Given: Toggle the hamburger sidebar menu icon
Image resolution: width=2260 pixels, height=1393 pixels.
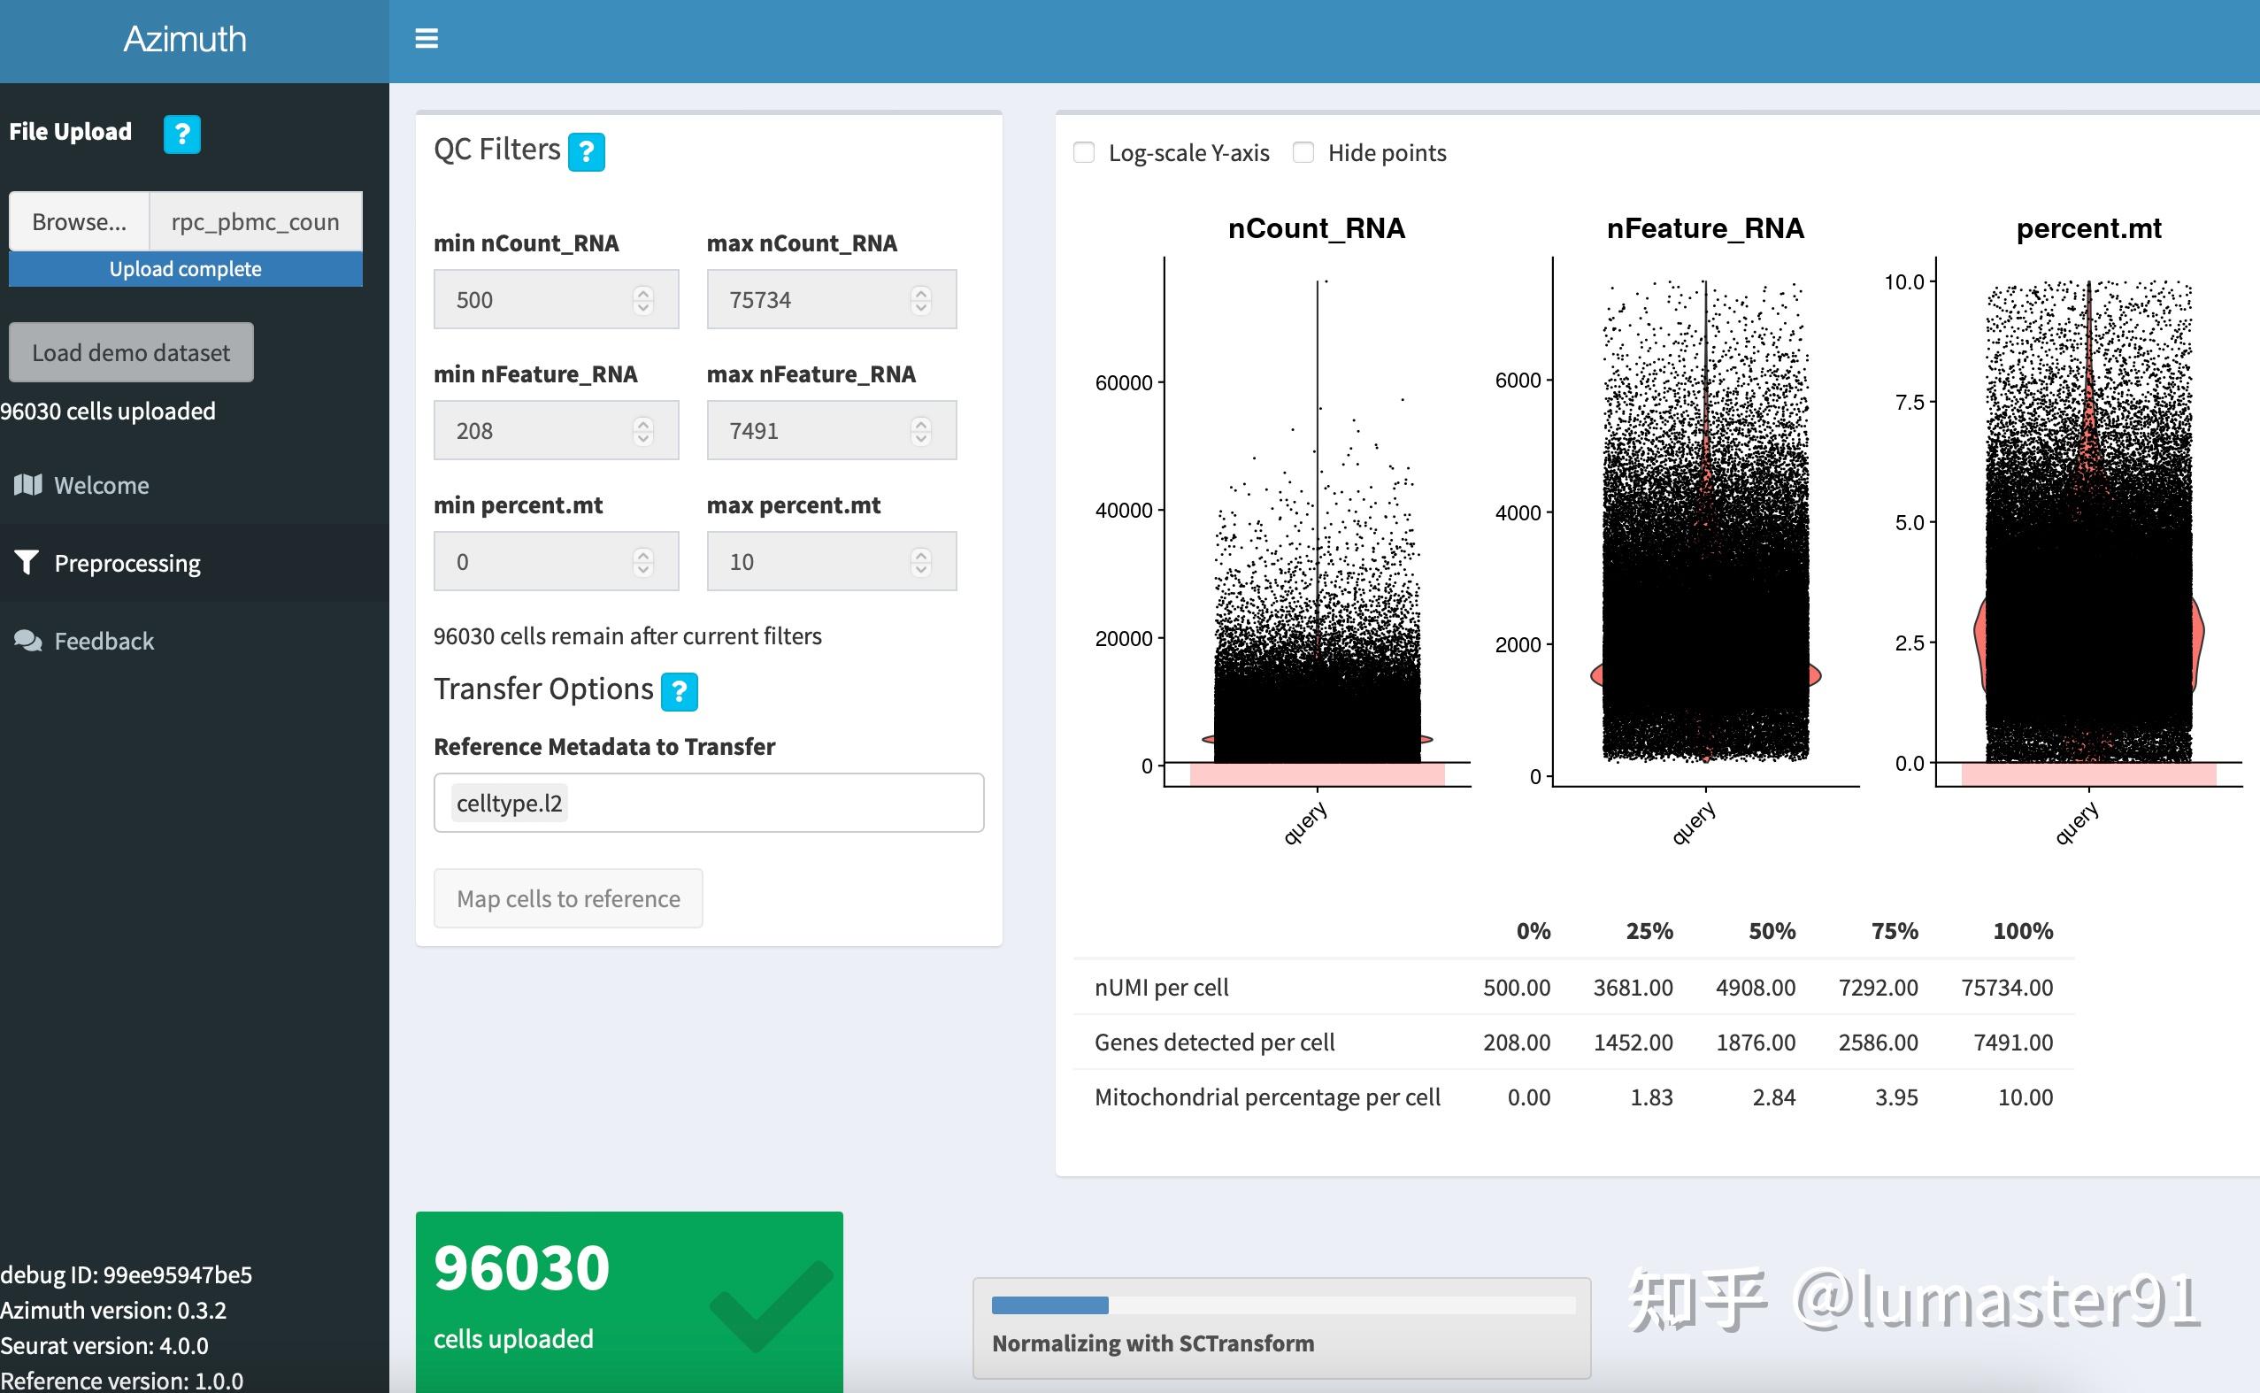Looking at the screenshot, I should (x=426, y=39).
